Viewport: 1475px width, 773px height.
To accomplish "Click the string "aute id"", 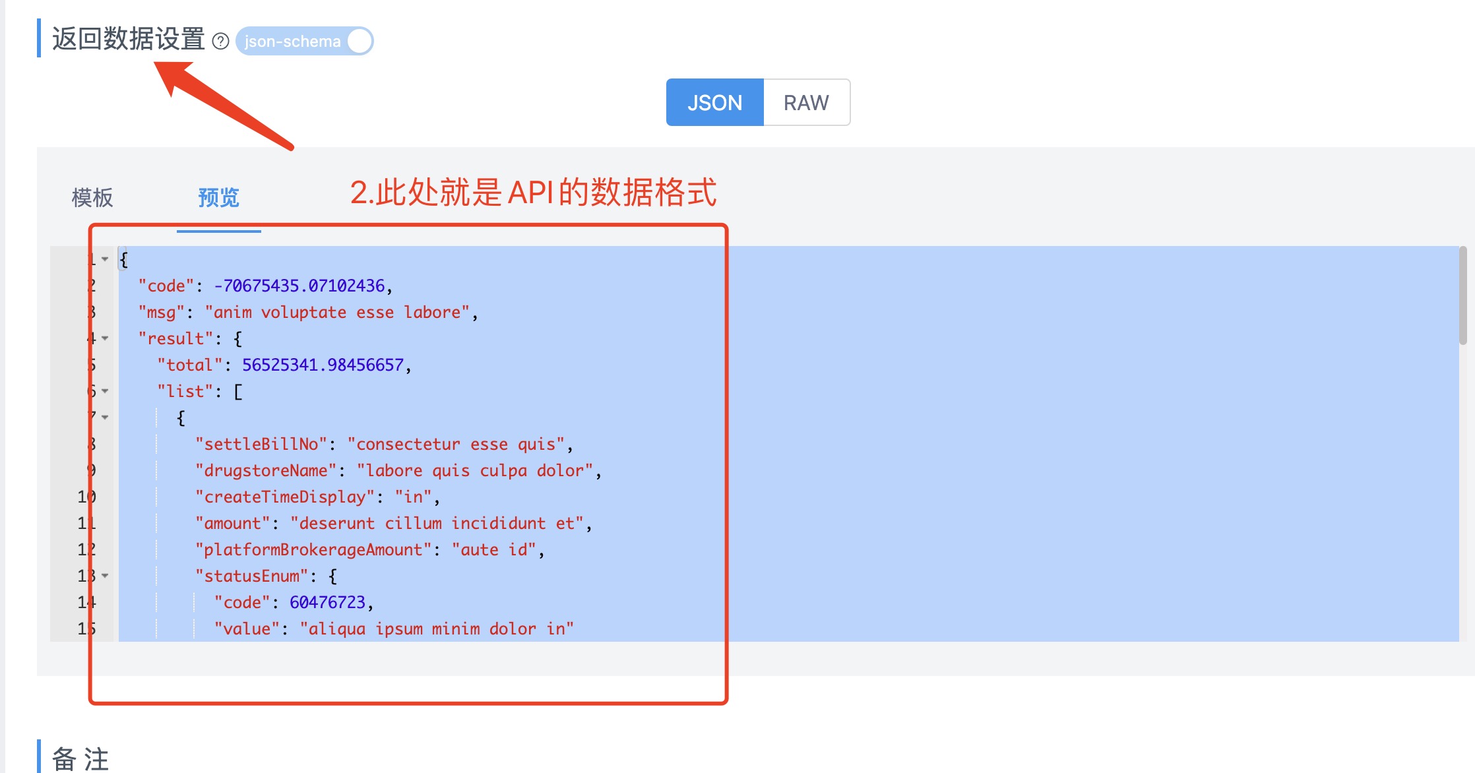I will pos(494,549).
